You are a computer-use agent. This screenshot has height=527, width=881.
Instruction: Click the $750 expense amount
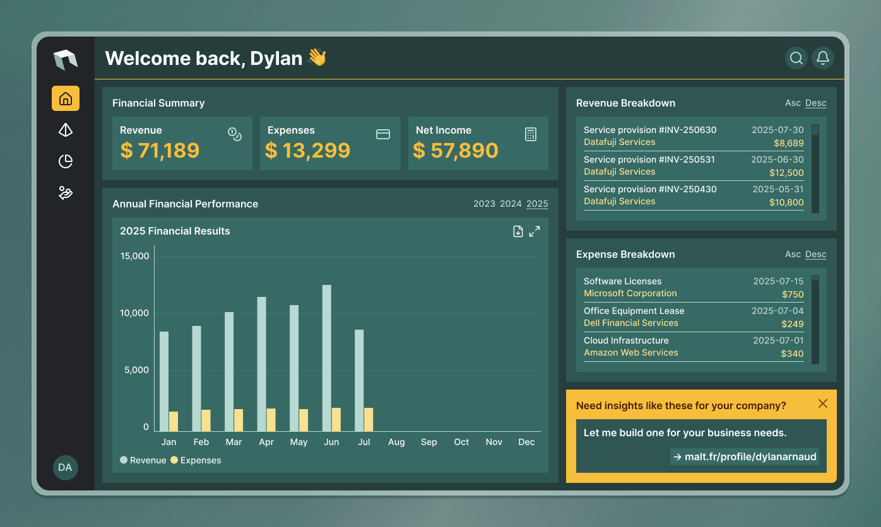793,294
